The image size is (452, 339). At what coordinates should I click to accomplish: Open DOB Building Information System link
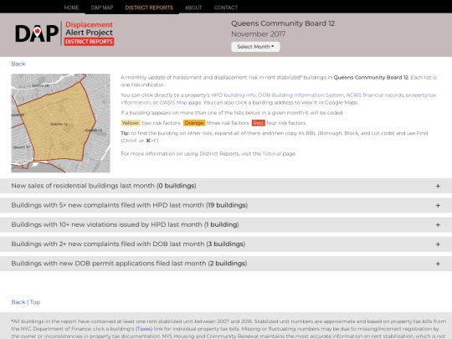click(301, 95)
